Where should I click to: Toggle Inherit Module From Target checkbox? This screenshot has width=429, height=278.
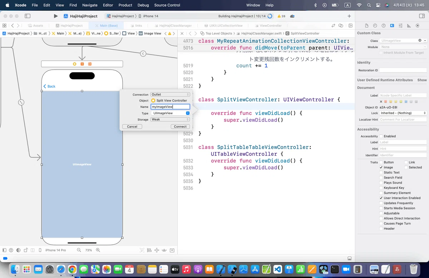coord(381,53)
